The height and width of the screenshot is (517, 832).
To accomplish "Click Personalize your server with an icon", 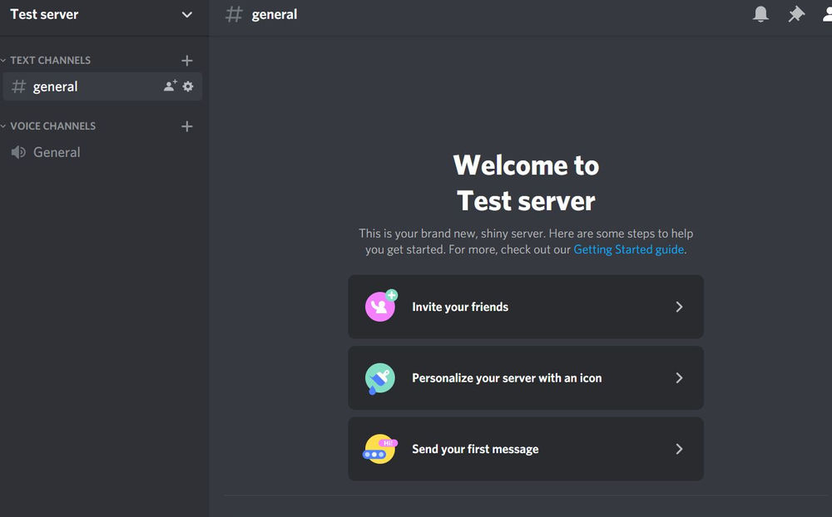I will click(x=526, y=378).
